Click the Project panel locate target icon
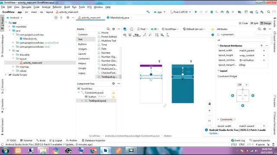 coord(56,18)
